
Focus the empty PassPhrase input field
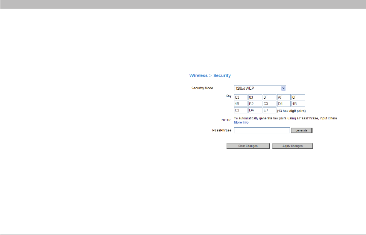(x=261, y=130)
